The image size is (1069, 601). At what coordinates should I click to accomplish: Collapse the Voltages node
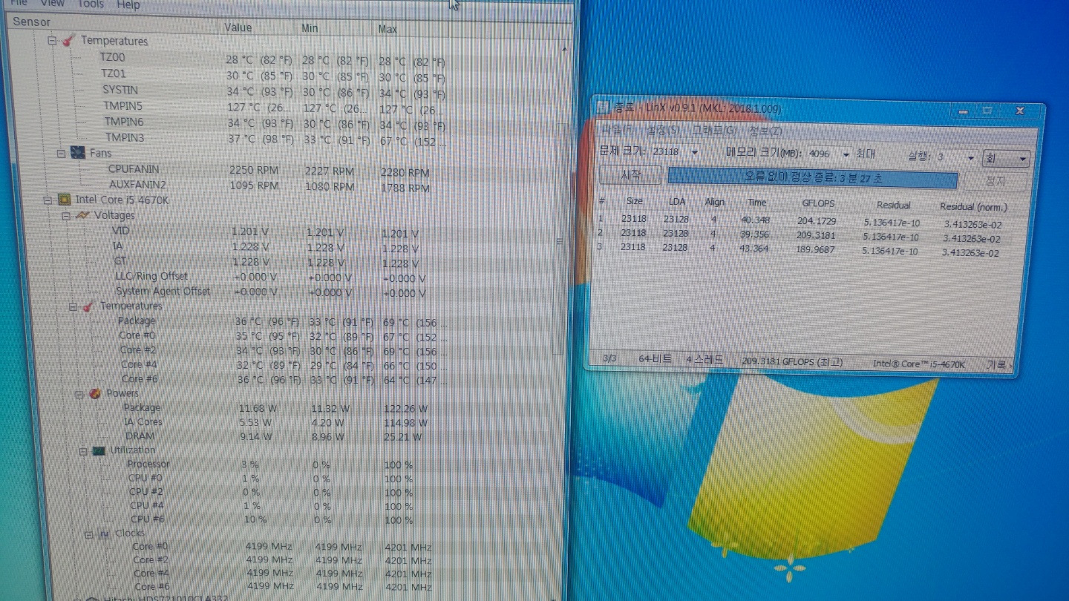(x=65, y=216)
